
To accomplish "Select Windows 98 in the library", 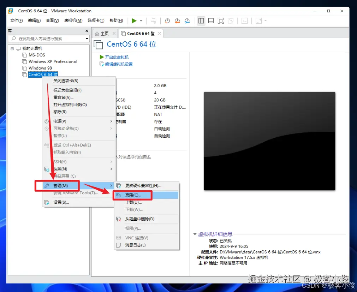I will (x=40, y=68).
